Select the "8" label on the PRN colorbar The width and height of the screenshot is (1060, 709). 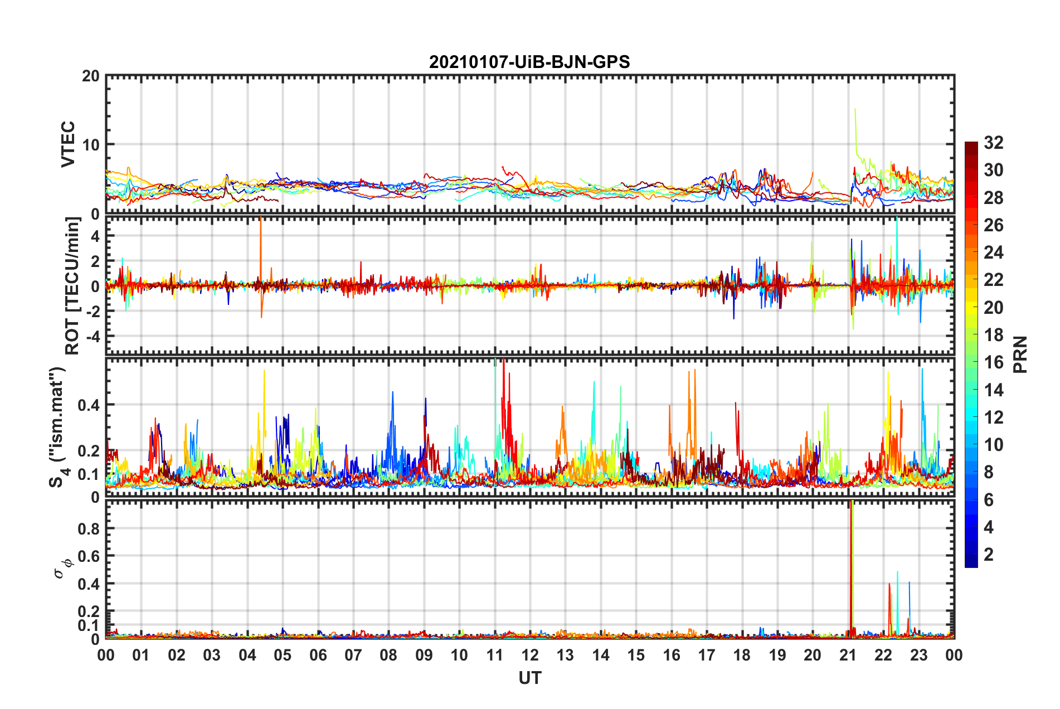[x=989, y=472]
